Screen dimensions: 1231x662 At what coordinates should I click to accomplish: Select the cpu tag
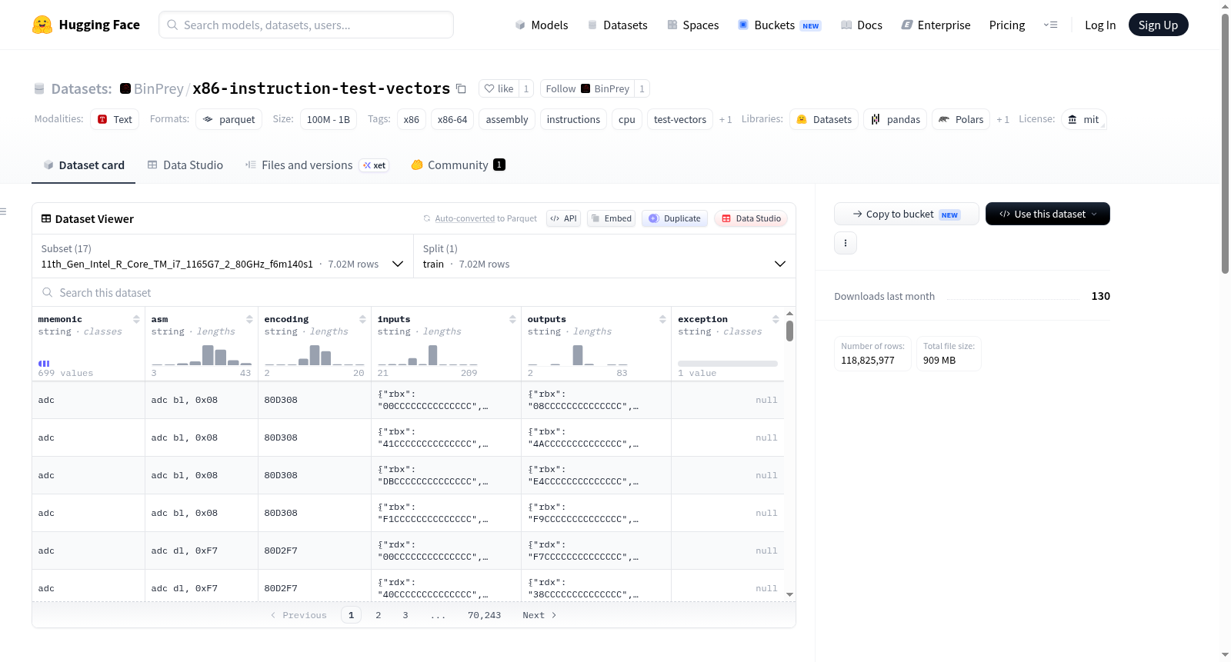(627, 119)
